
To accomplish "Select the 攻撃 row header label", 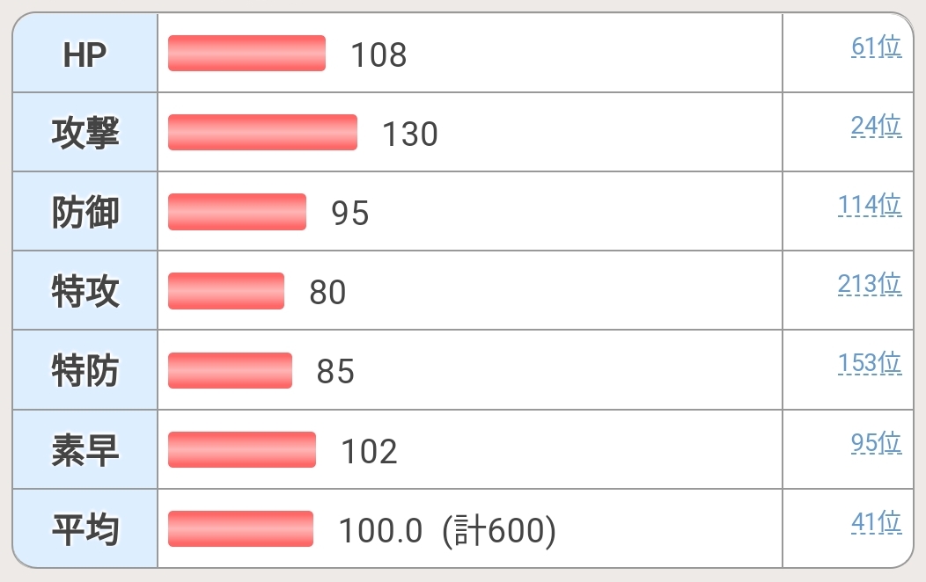I will [x=85, y=133].
